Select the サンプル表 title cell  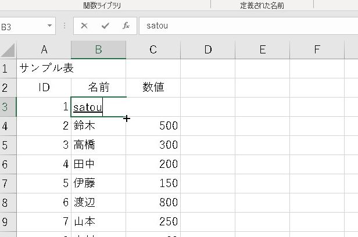pos(44,69)
